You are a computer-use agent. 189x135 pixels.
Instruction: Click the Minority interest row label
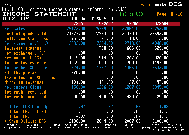tap(24, 82)
